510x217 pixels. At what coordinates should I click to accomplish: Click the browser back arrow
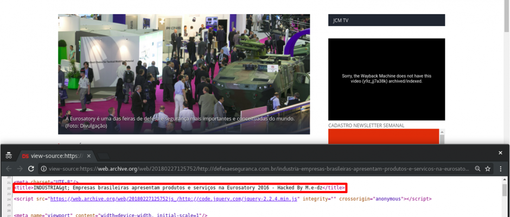(x=9, y=169)
